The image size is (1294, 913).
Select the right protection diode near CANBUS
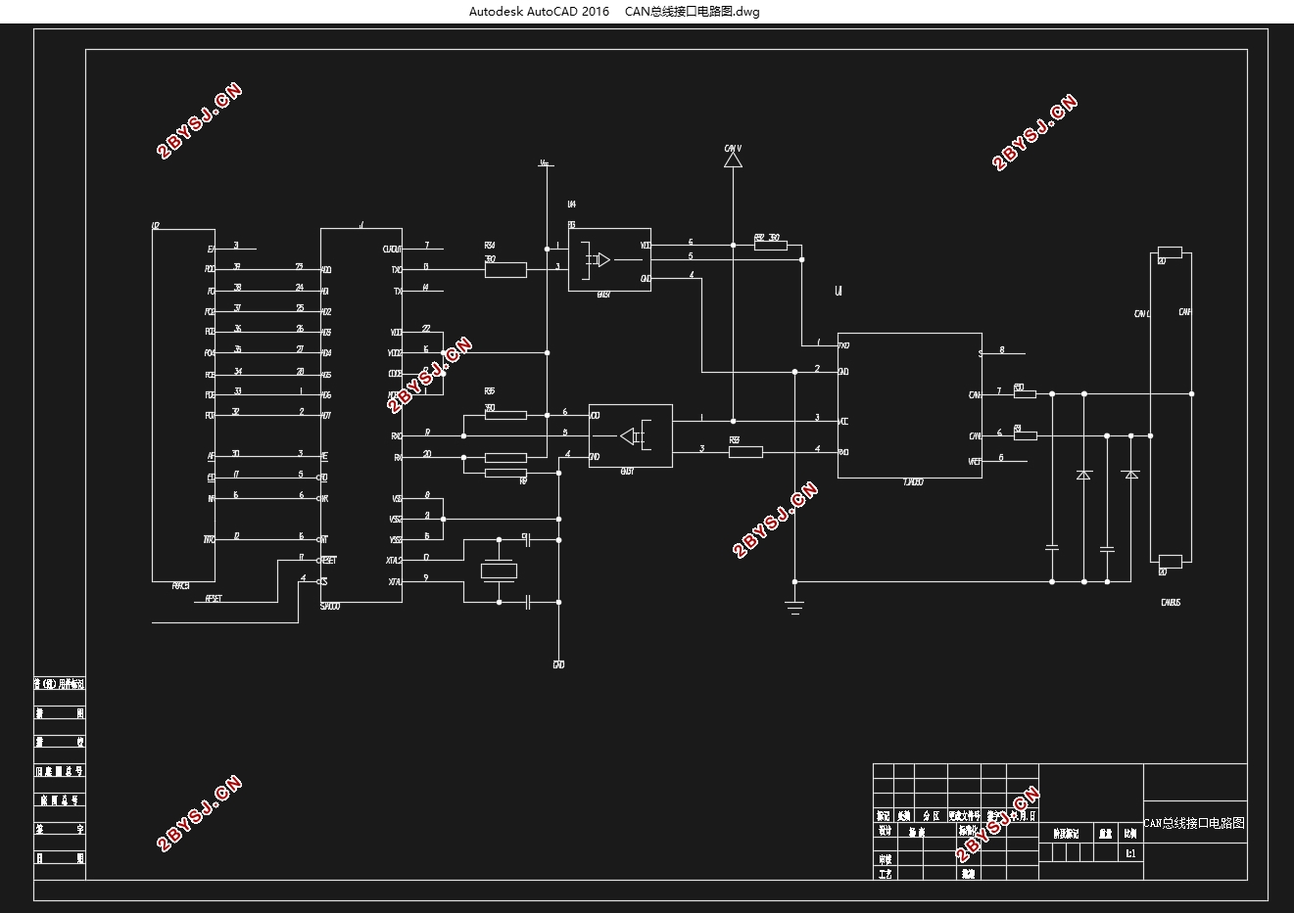point(1131,475)
